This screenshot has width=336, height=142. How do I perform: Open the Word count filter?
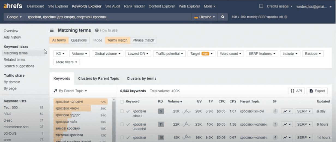(231, 54)
